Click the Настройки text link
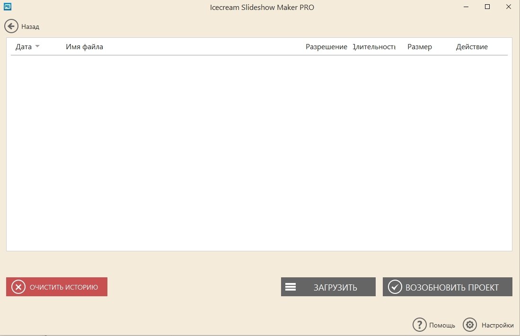This screenshot has width=520, height=336. [497, 326]
